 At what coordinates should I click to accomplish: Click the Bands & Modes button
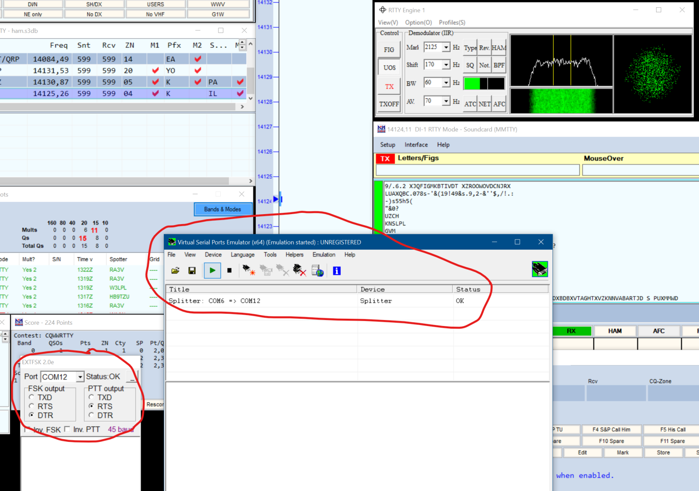[x=223, y=209]
